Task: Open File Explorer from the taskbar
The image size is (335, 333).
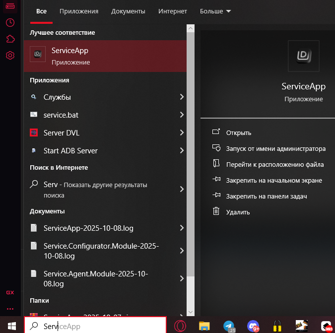Action: [x=204, y=326]
